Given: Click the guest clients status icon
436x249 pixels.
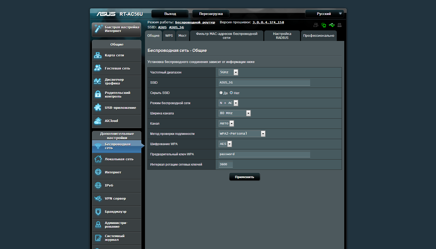Looking at the screenshot, I should 316,25.
